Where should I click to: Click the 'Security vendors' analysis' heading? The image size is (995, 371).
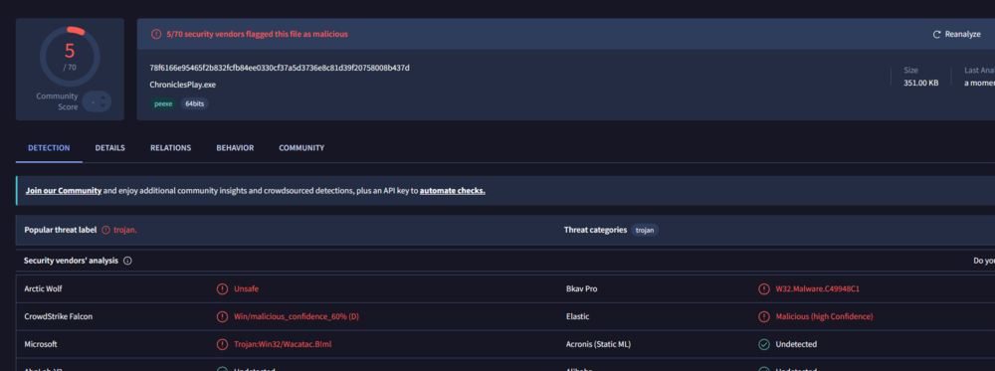tap(71, 261)
